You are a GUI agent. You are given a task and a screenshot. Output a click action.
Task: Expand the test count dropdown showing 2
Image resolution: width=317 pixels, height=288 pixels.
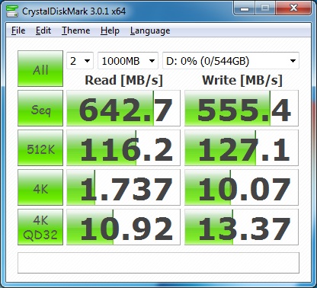click(80, 61)
